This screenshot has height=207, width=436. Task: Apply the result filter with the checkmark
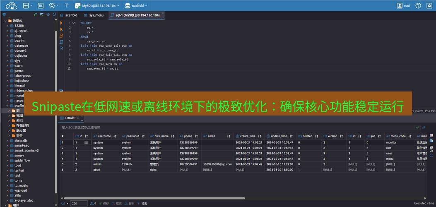[417, 127]
